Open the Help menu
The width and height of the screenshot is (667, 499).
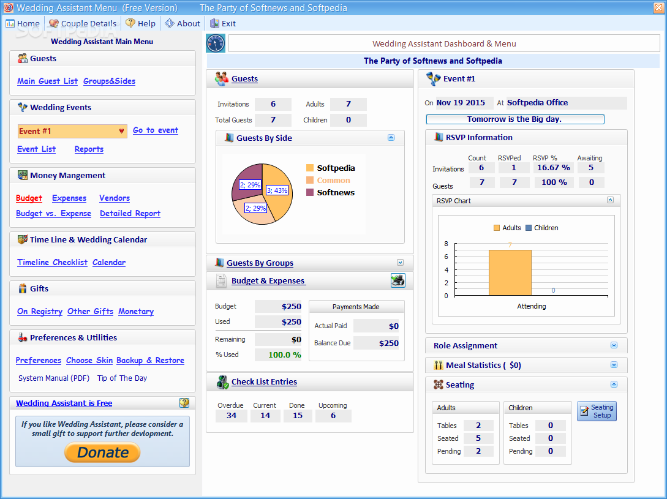140,23
